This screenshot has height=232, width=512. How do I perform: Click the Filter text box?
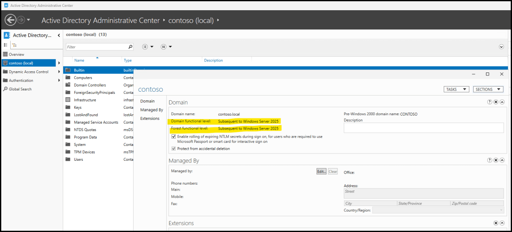click(x=96, y=47)
